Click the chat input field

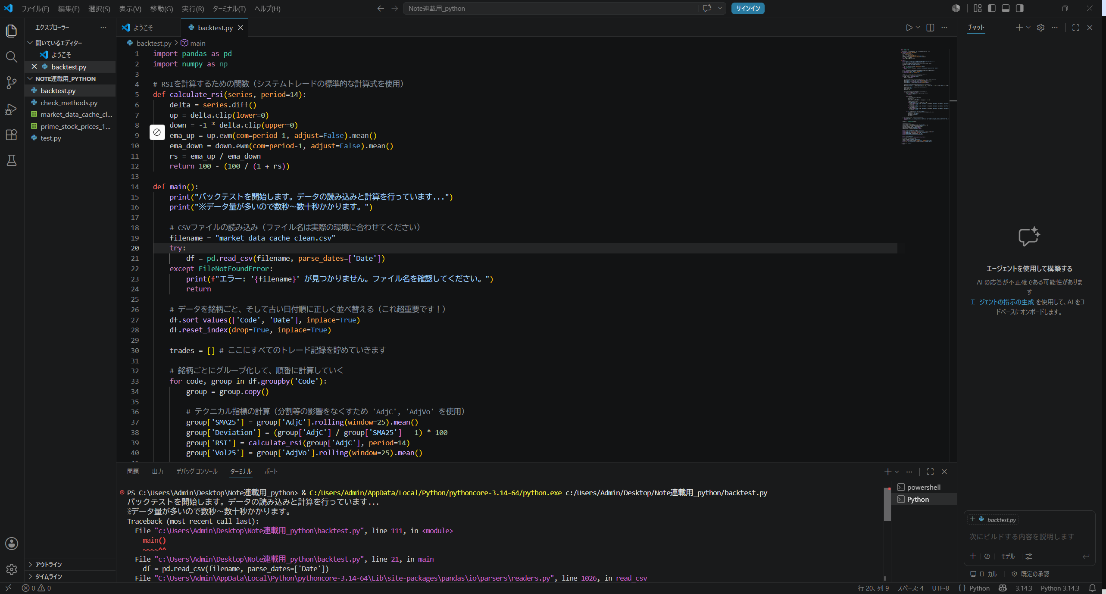pyautogui.click(x=1029, y=537)
